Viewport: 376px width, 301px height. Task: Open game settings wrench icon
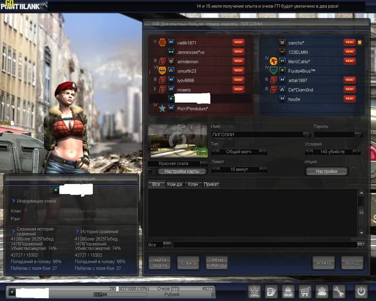[338, 292]
